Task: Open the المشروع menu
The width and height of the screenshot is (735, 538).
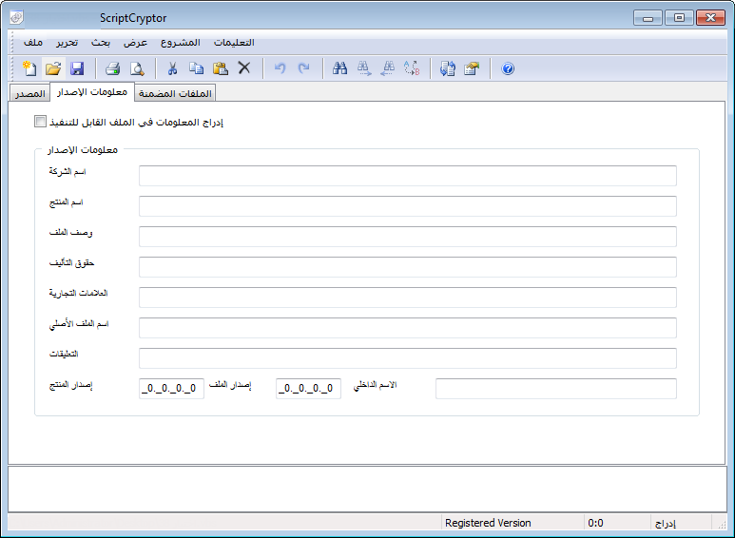Action: click(181, 43)
